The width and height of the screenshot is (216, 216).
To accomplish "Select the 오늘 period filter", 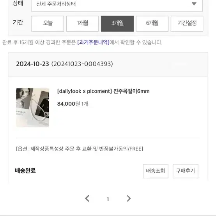I will pyautogui.click(x=48, y=24).
